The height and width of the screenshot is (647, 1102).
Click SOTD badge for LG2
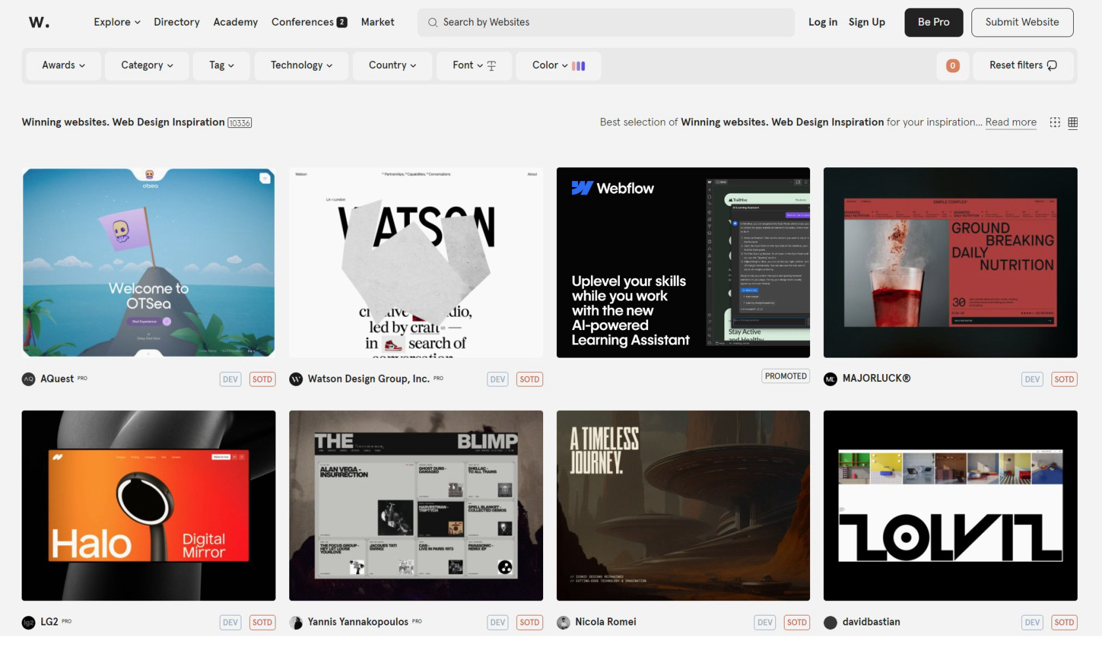[x=262, y=623]
